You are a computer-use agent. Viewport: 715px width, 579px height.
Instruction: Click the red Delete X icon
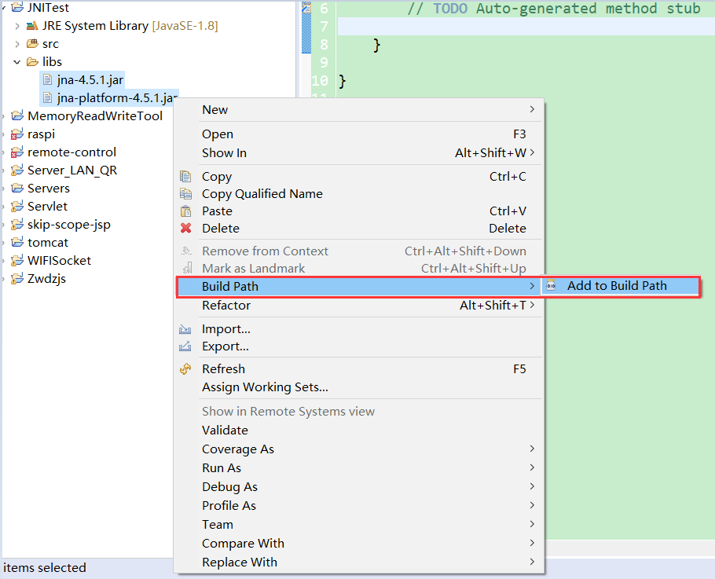coord(185,228)
